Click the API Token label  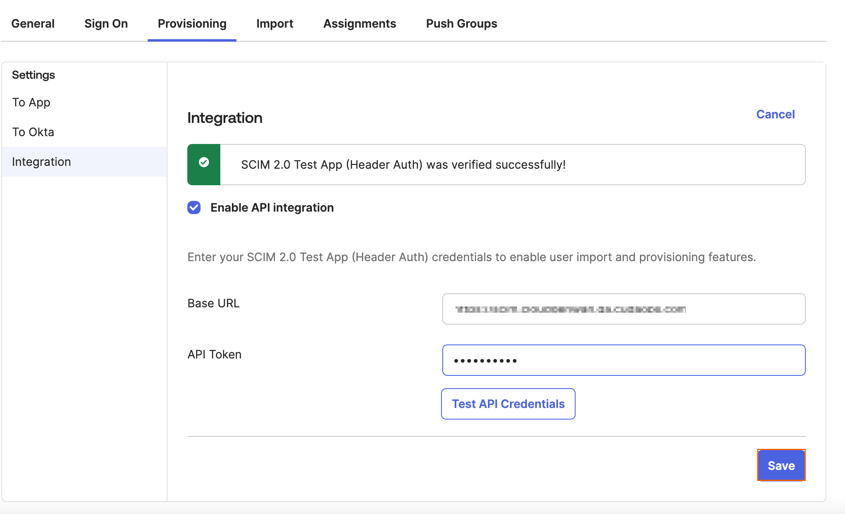(x=214, y=354)
